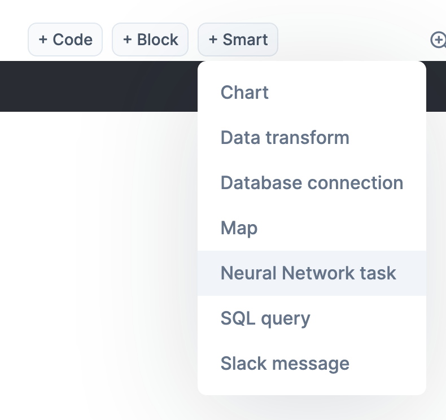This screenshot has width=446, height=420.
Task: Click the + Code button
Action: (x=65, y=40)
